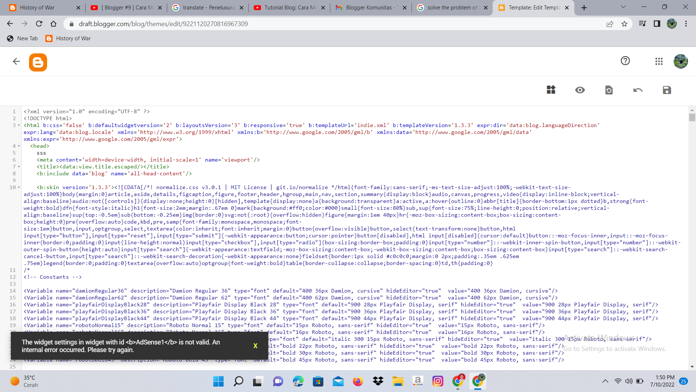Image resolution: width=696 pixels, height=392 pixels.
Task: Click the browser address bar URL
Action: 163,24
